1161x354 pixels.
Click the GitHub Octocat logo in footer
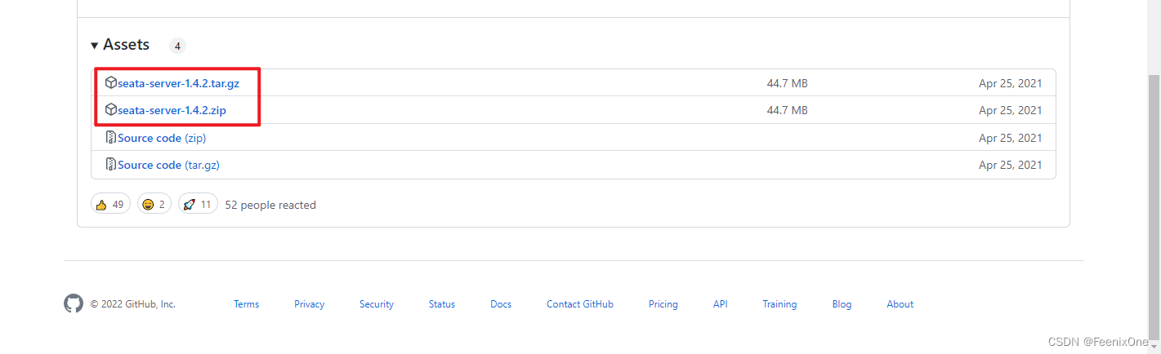pyautogui.click(x=74, y=304)
